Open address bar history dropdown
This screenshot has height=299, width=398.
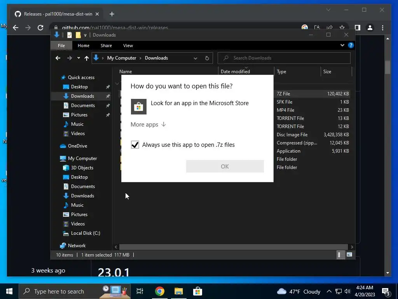point(196,58)
